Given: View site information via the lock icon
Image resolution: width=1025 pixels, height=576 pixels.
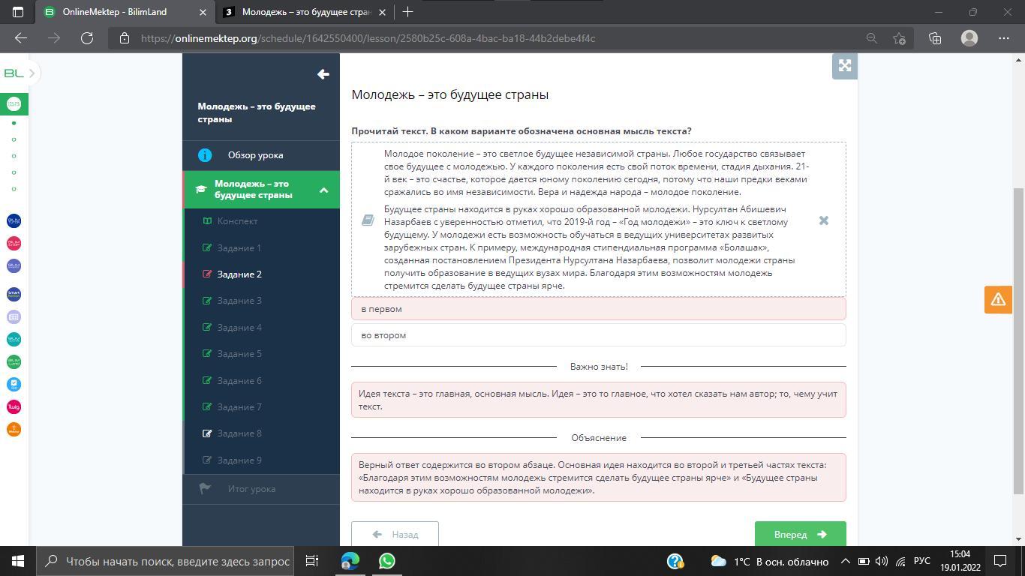Looking at the screenshot, I should point(125,38).
